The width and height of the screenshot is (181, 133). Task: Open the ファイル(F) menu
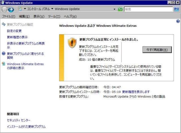9,16
